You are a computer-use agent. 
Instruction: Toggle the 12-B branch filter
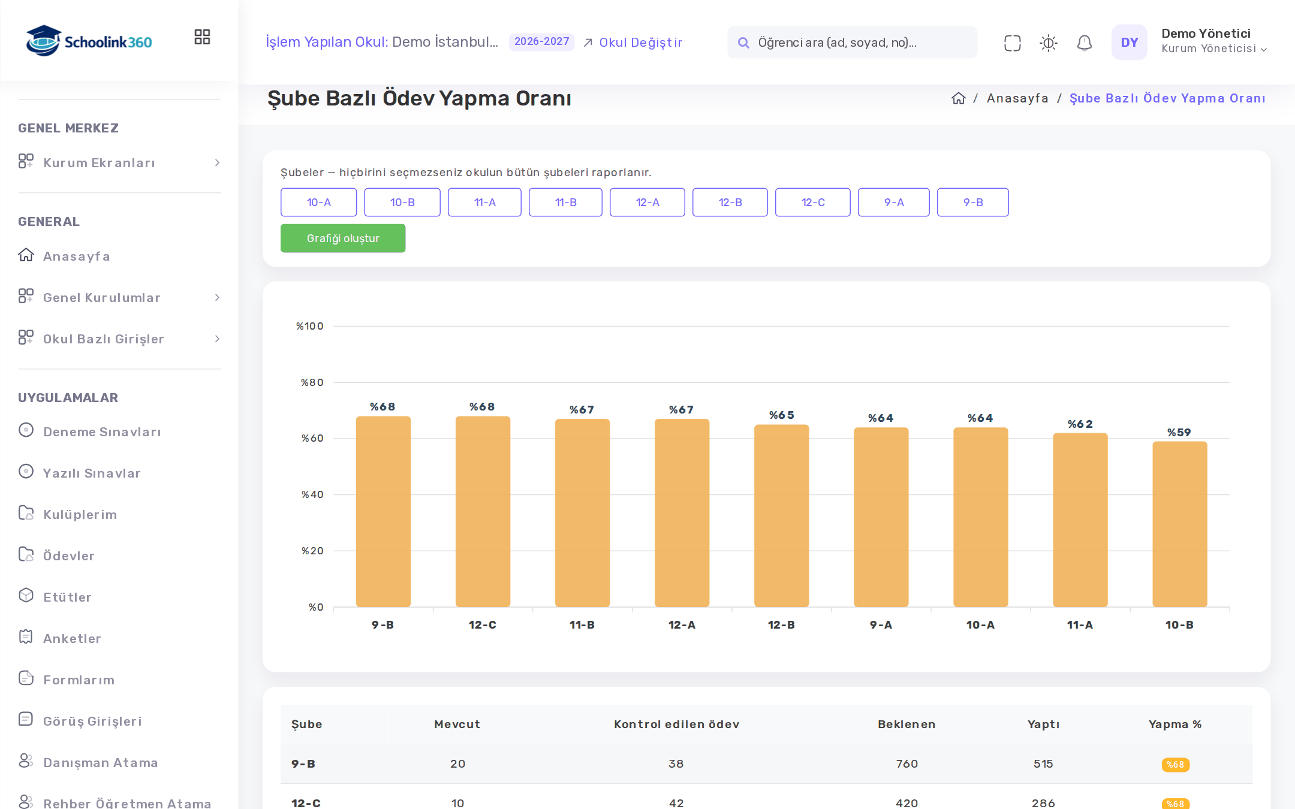tap(730, 202)
